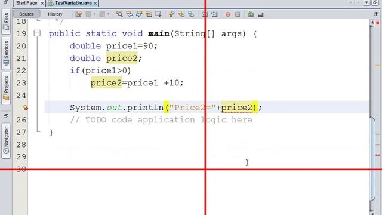The width and height of the screenshot is (382, 215).
Task: Click the TODO comment line
Action: (x=161, y=120)
